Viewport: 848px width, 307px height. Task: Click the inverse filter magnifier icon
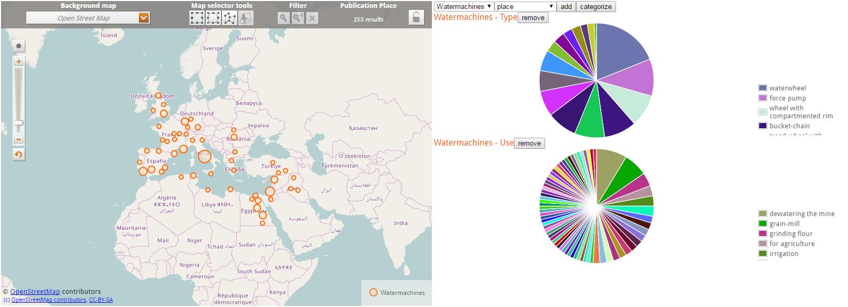tap(298, 18)
